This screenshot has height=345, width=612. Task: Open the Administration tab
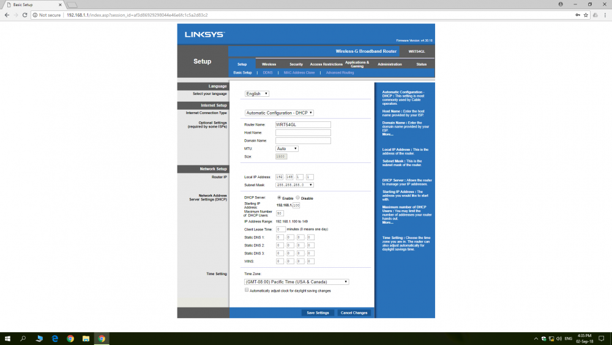[x=389, y=64]
